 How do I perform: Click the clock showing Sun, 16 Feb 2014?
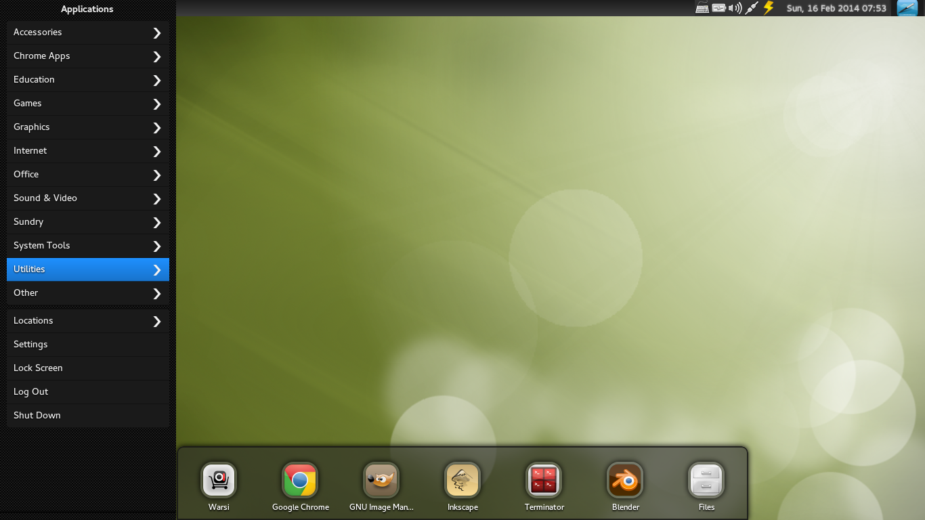[836, 8]
